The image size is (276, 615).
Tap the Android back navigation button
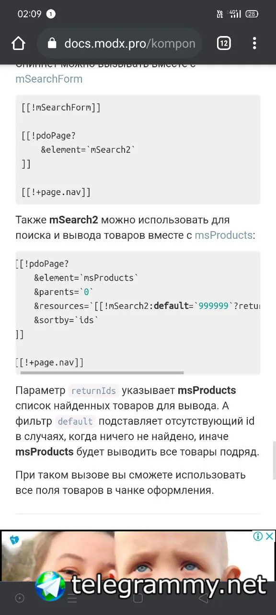pos(204,598)
